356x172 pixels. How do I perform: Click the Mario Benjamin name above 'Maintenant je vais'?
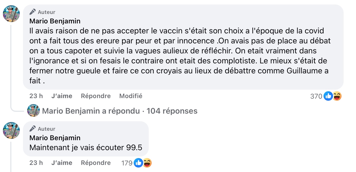pos(55,138)
